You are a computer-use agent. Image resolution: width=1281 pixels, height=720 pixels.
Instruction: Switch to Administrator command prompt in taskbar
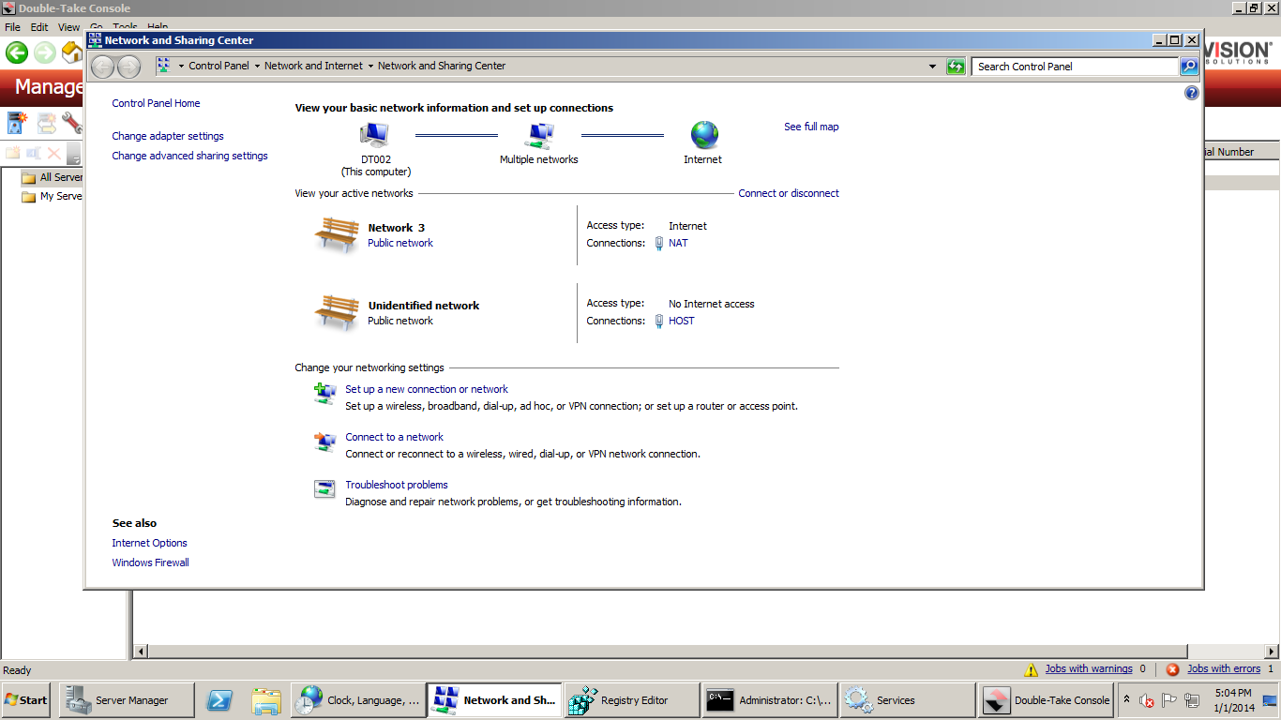pyautogui.click(x=770, y=700)
